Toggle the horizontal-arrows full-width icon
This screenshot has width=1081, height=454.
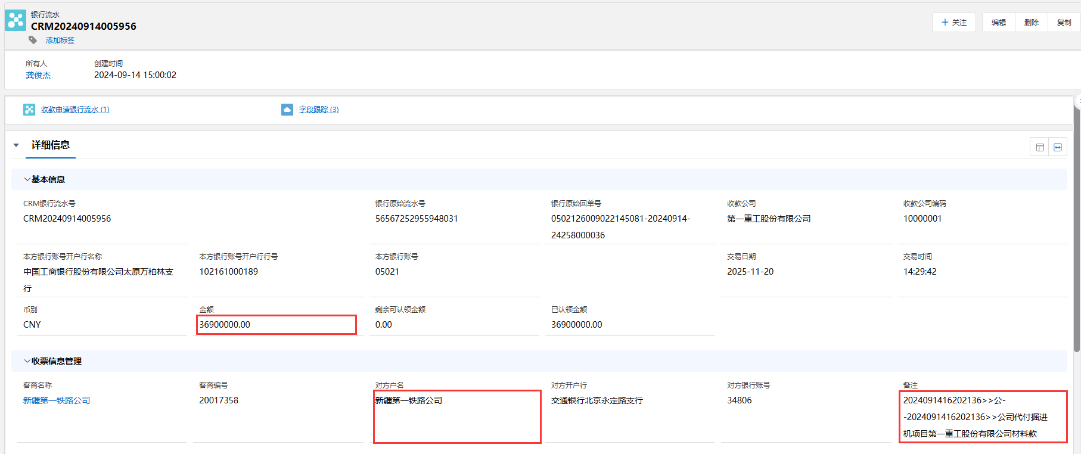1058,147
